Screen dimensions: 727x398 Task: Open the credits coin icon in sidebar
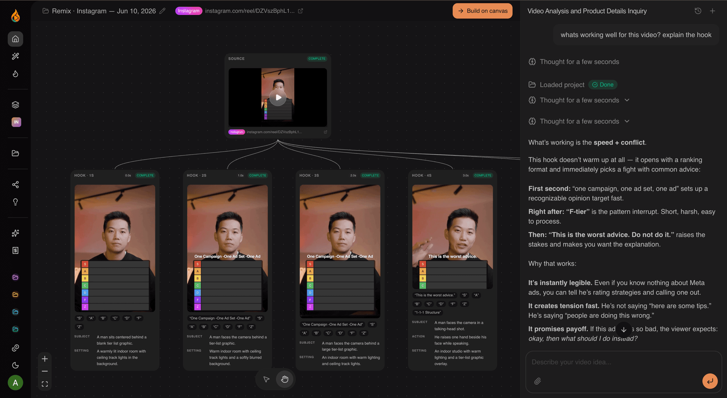[15, 348]
